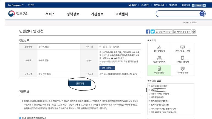Decrease screen size with minus button
The height and width of the screenshot is (119, 212).
pos(193,5)
